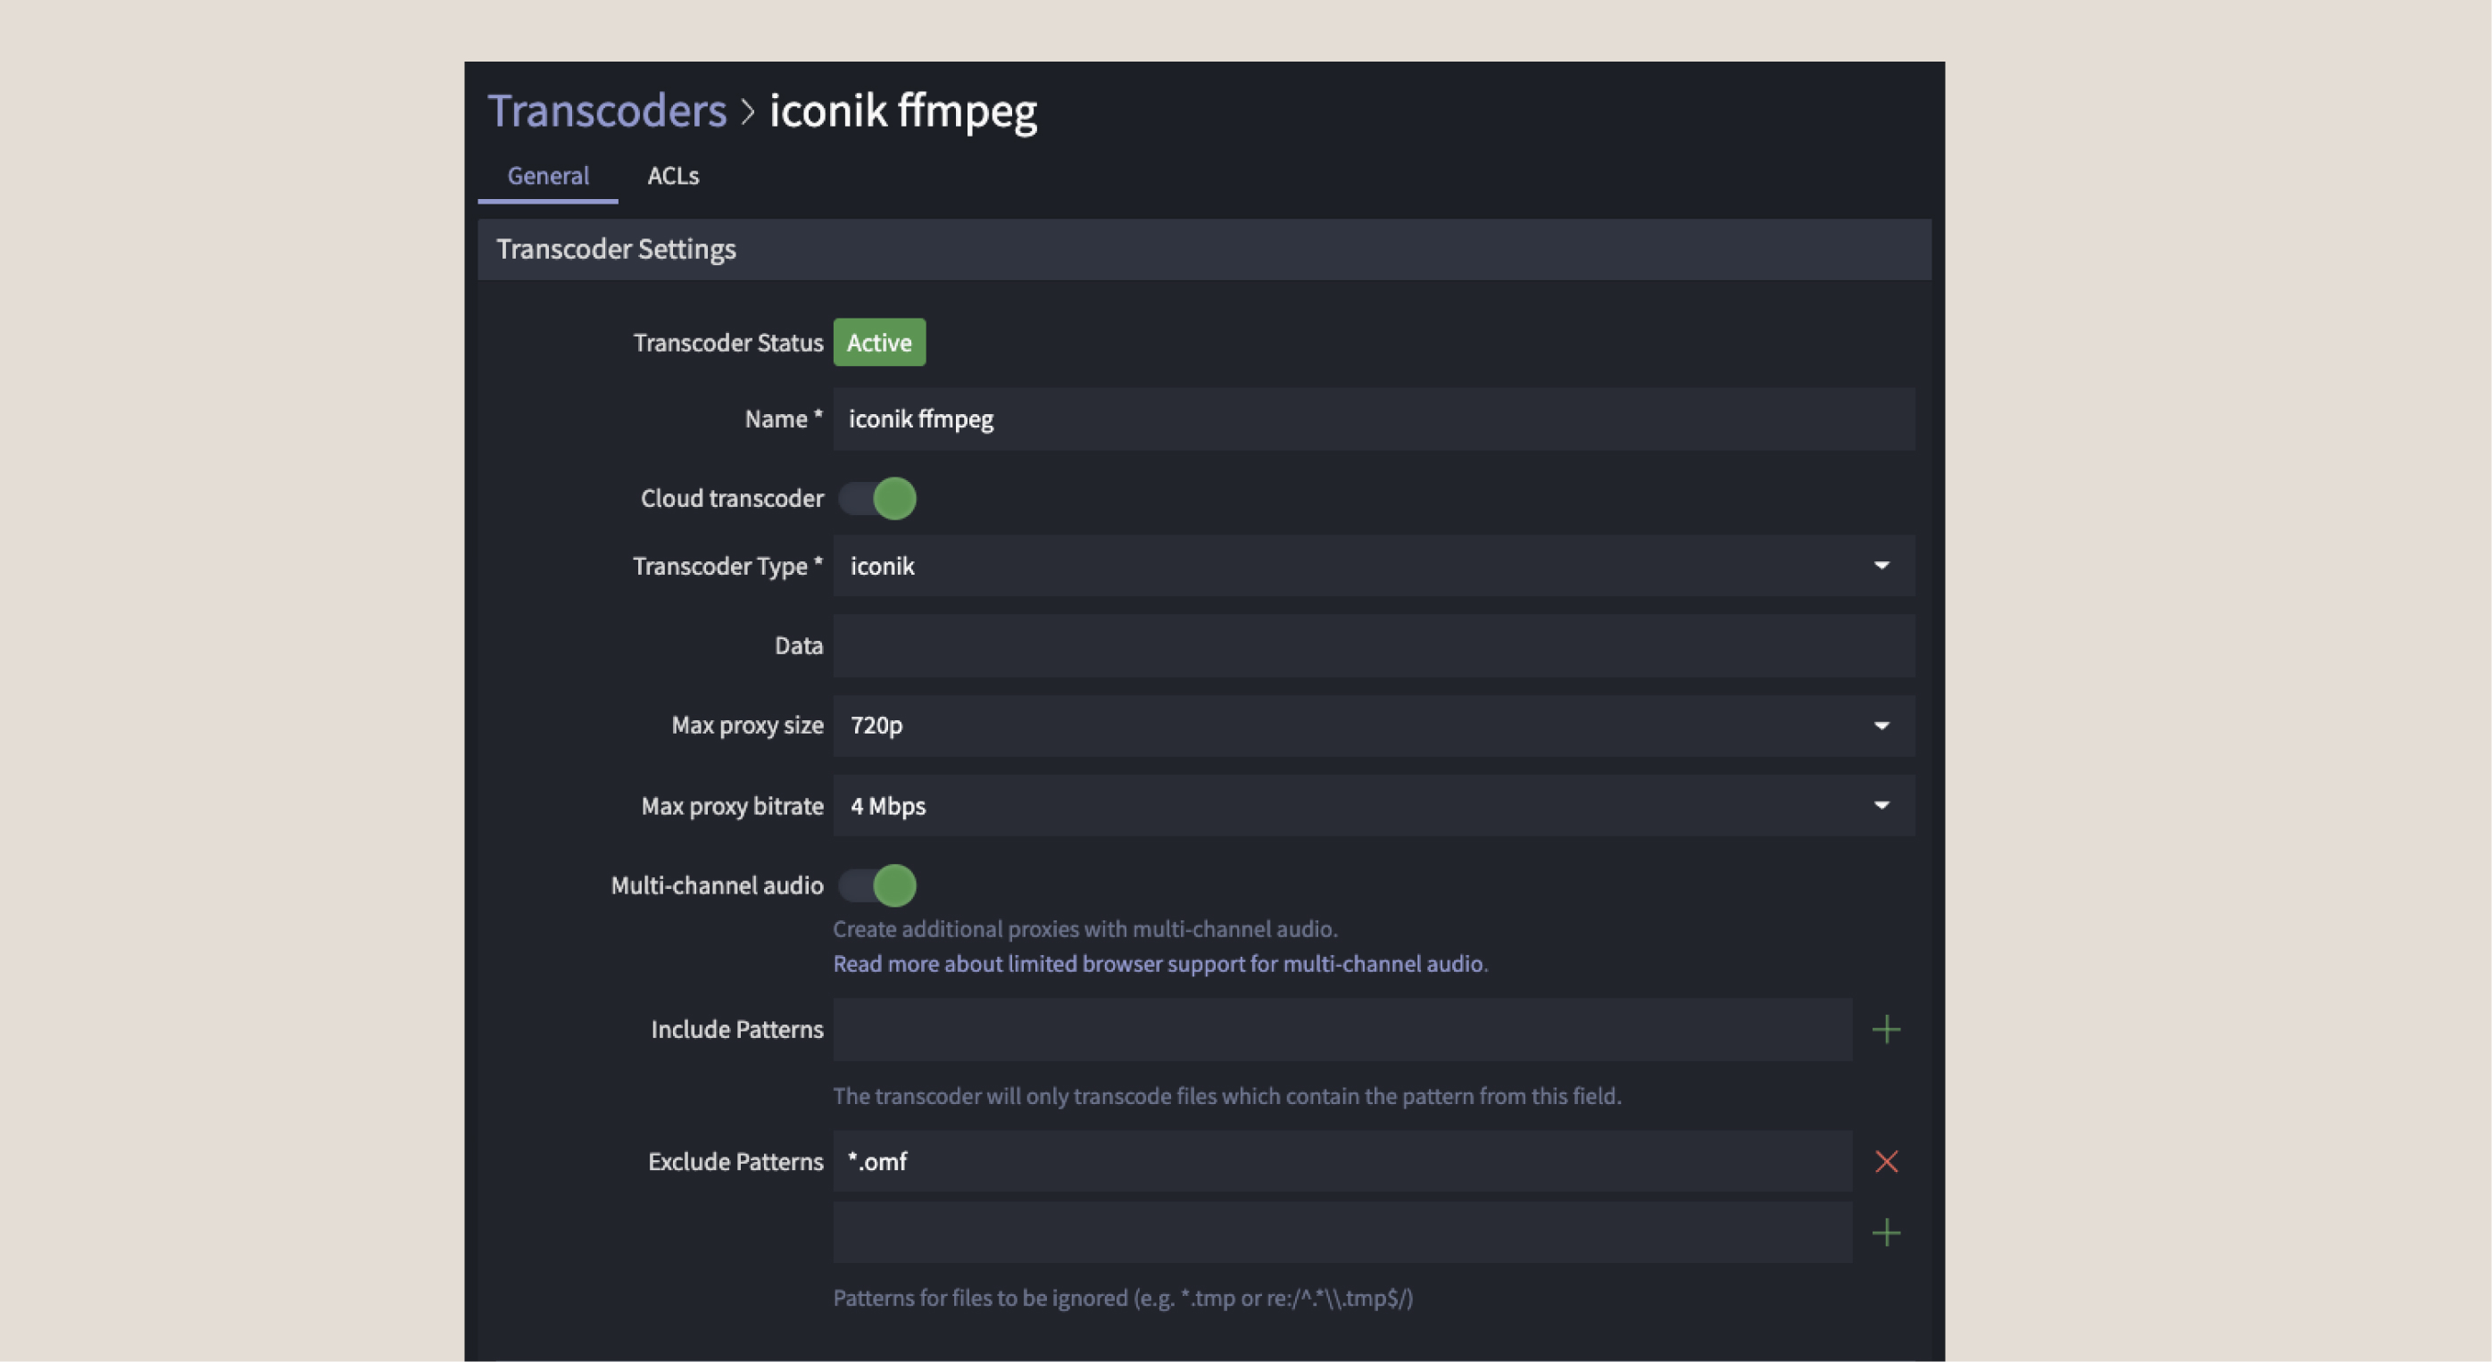Expand the Max proxy size 720p dropdown

pos(1354,725)
